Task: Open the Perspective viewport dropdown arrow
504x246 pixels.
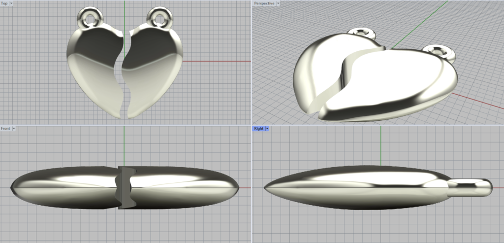Action: click(x=278, y=3)
